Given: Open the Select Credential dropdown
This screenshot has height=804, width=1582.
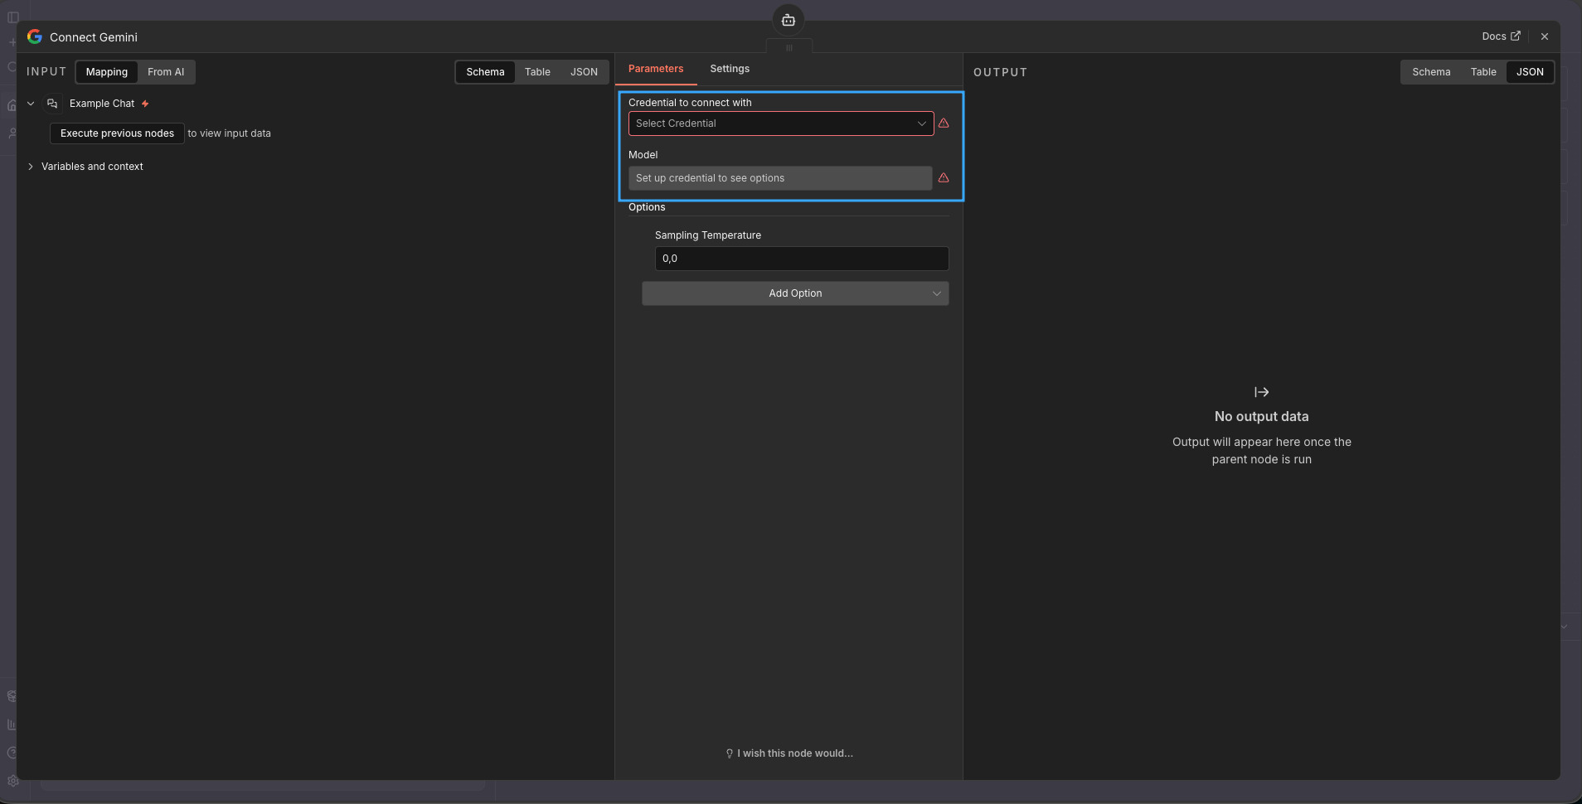Looking at the screenshot, I should pos(780,124).
